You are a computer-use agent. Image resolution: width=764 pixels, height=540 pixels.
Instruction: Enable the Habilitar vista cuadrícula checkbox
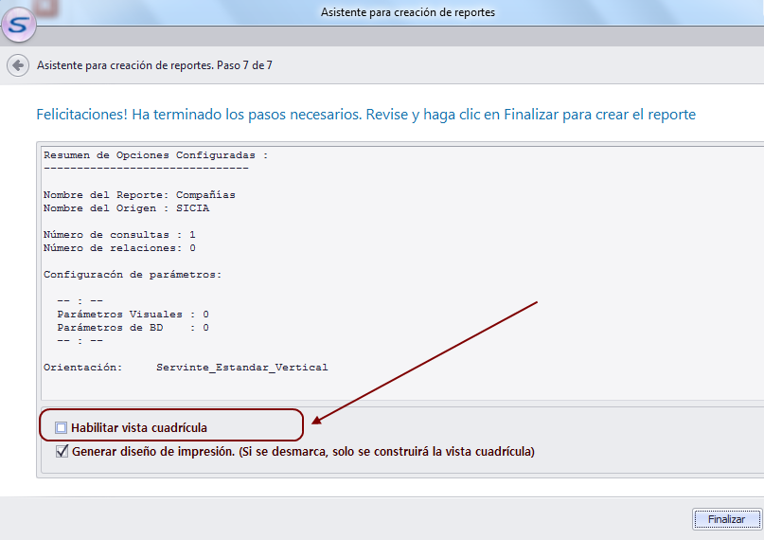tap(62, 428)
